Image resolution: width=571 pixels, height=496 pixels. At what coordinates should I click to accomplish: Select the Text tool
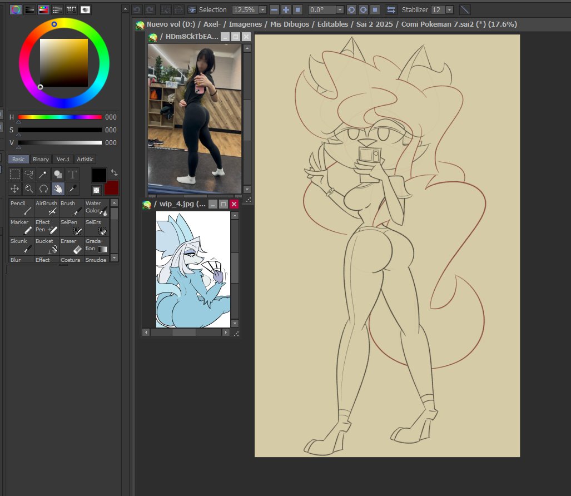click(72, 175)
